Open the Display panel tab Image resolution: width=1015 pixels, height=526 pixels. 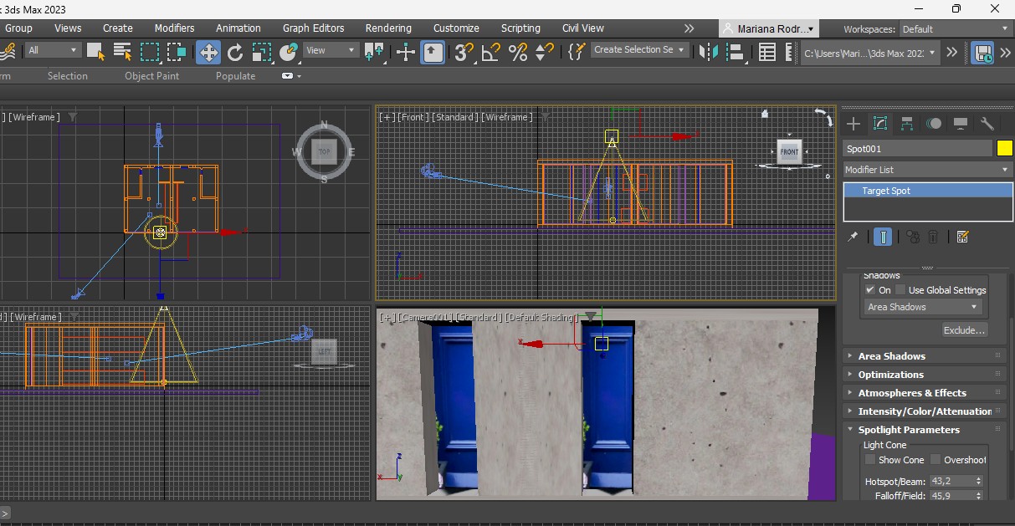[x=961, y=124]
